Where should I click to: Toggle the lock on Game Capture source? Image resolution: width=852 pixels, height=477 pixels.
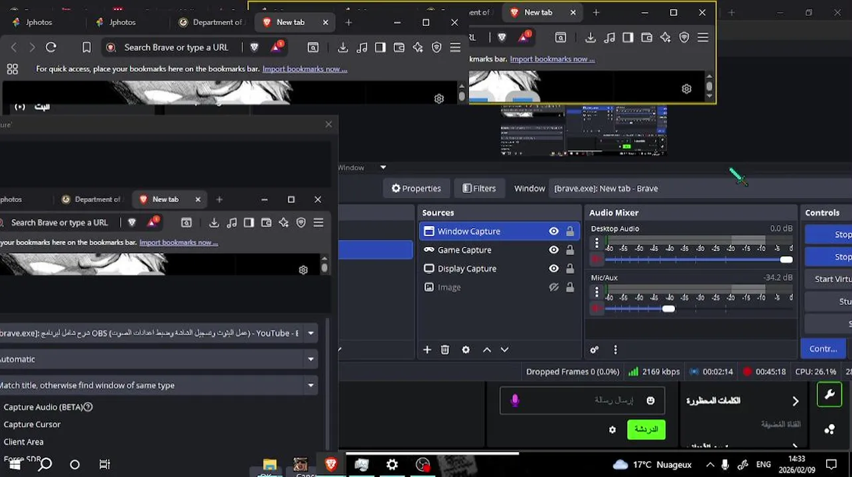click(570, 250)
